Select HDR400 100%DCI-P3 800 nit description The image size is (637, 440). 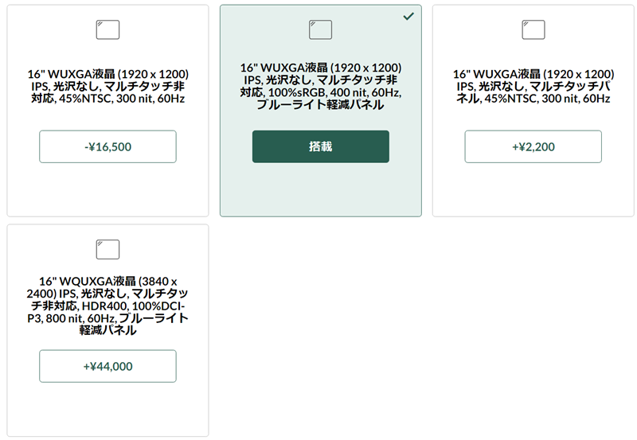tap(107, 306)
